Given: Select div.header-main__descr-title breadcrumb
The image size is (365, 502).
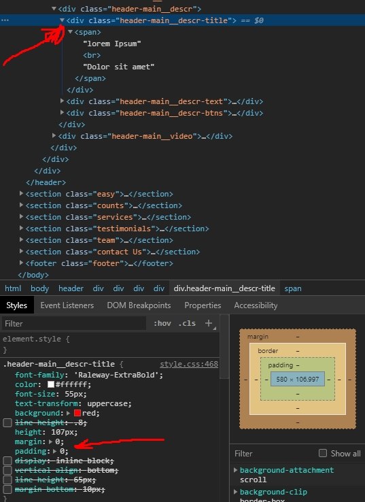Looking at the screenshot, I should (x=224, y=288).
